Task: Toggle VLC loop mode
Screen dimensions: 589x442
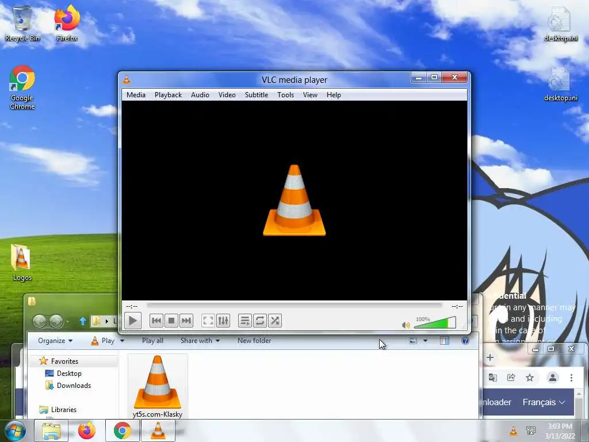Action: pos(260,321)
